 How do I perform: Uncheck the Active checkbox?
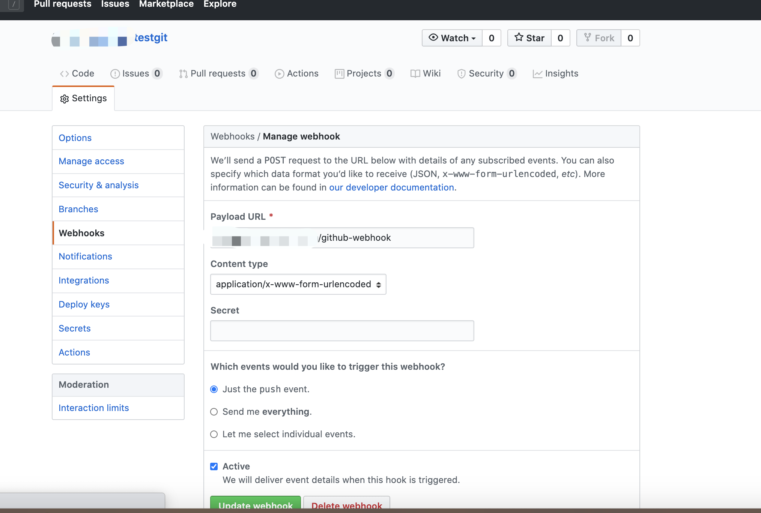click(x=214, y=466)
